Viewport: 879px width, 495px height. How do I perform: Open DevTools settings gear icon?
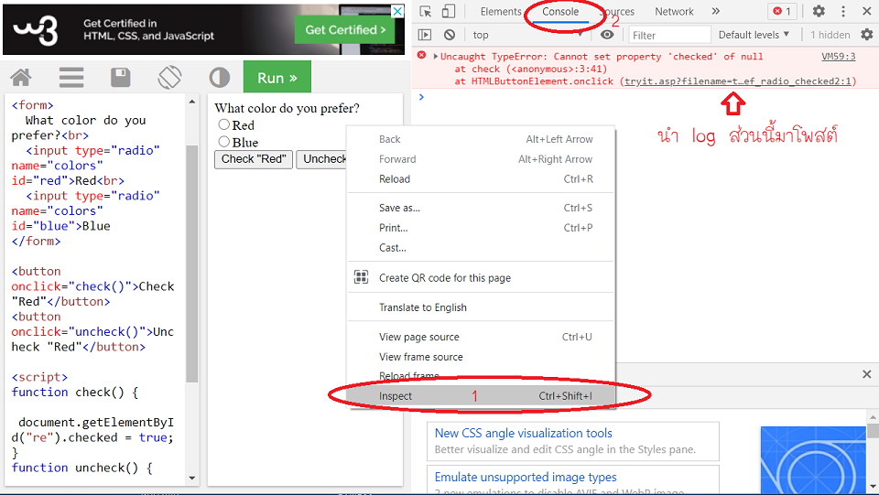click(819, 12)
